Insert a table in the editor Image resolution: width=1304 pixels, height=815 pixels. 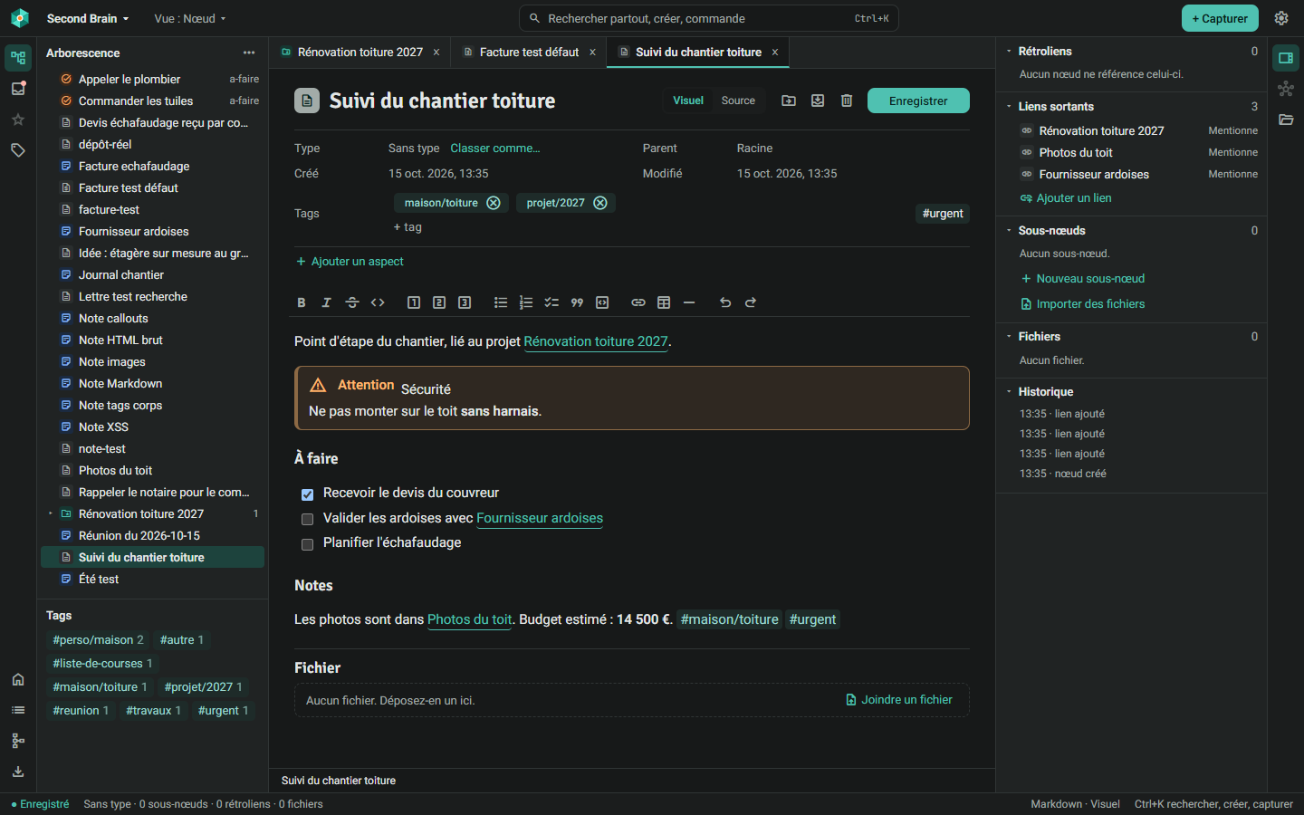[664, 302]
